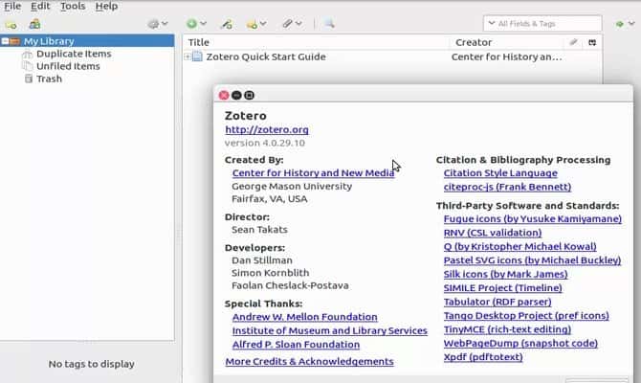Image resolution: width=641 pixels, height=383 pixels.
Task: Open Silk icons (by Mark James) link
Action: (506, 275)
